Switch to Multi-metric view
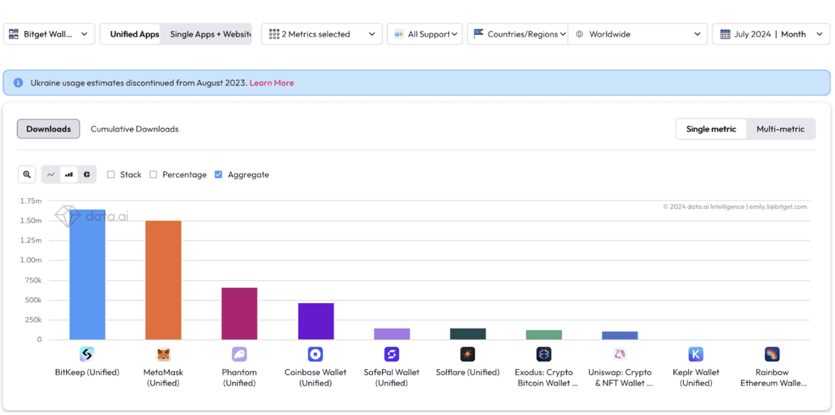This screenshot has height=415, width=835. coord(780,129)
